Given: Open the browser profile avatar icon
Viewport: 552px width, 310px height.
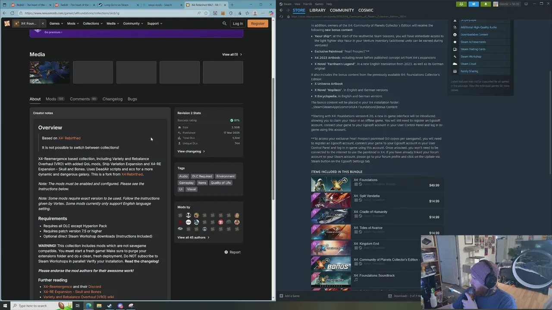Looking at the screenshot, I should coord(255,13).
